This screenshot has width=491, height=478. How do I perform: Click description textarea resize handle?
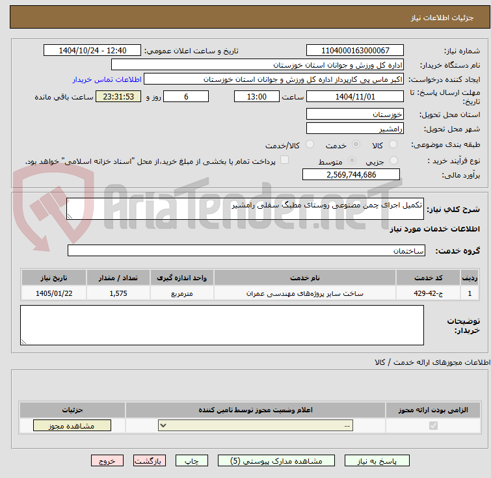coord(70,216)
